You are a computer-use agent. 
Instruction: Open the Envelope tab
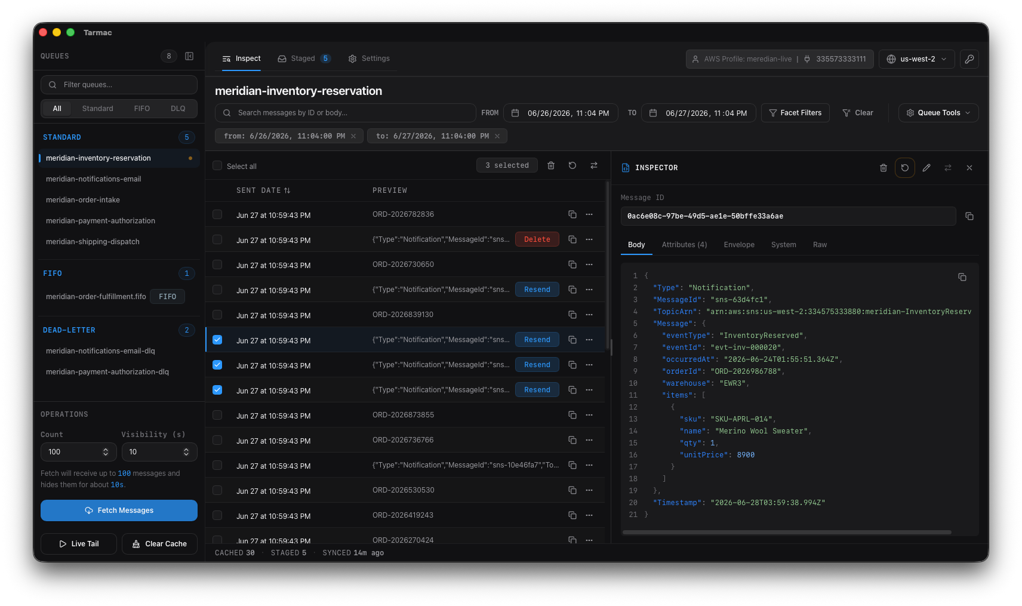[739, 245]
